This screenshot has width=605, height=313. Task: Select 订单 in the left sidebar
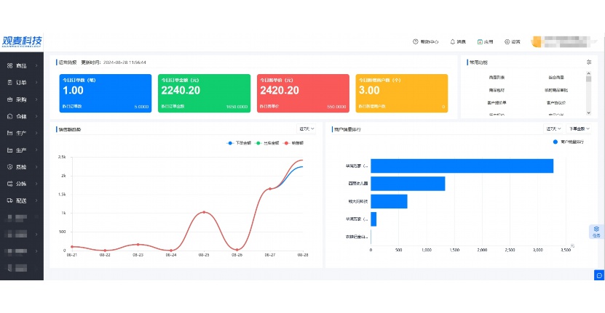(22, 82)
